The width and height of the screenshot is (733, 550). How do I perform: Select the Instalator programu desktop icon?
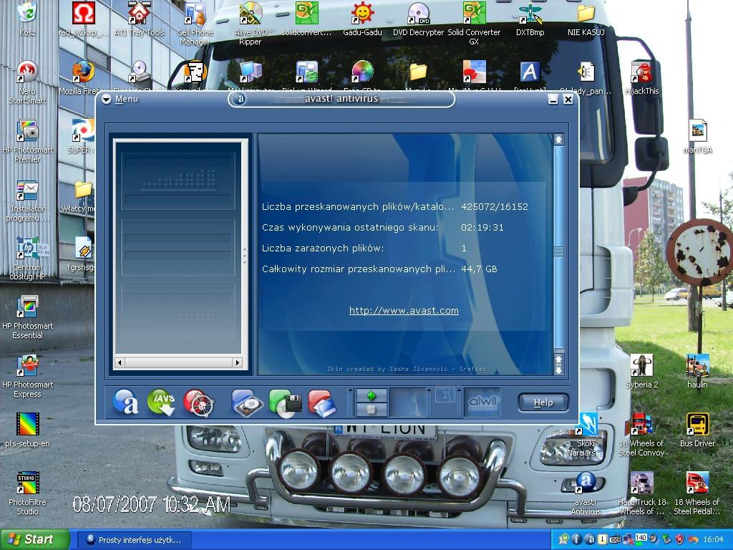27,201
